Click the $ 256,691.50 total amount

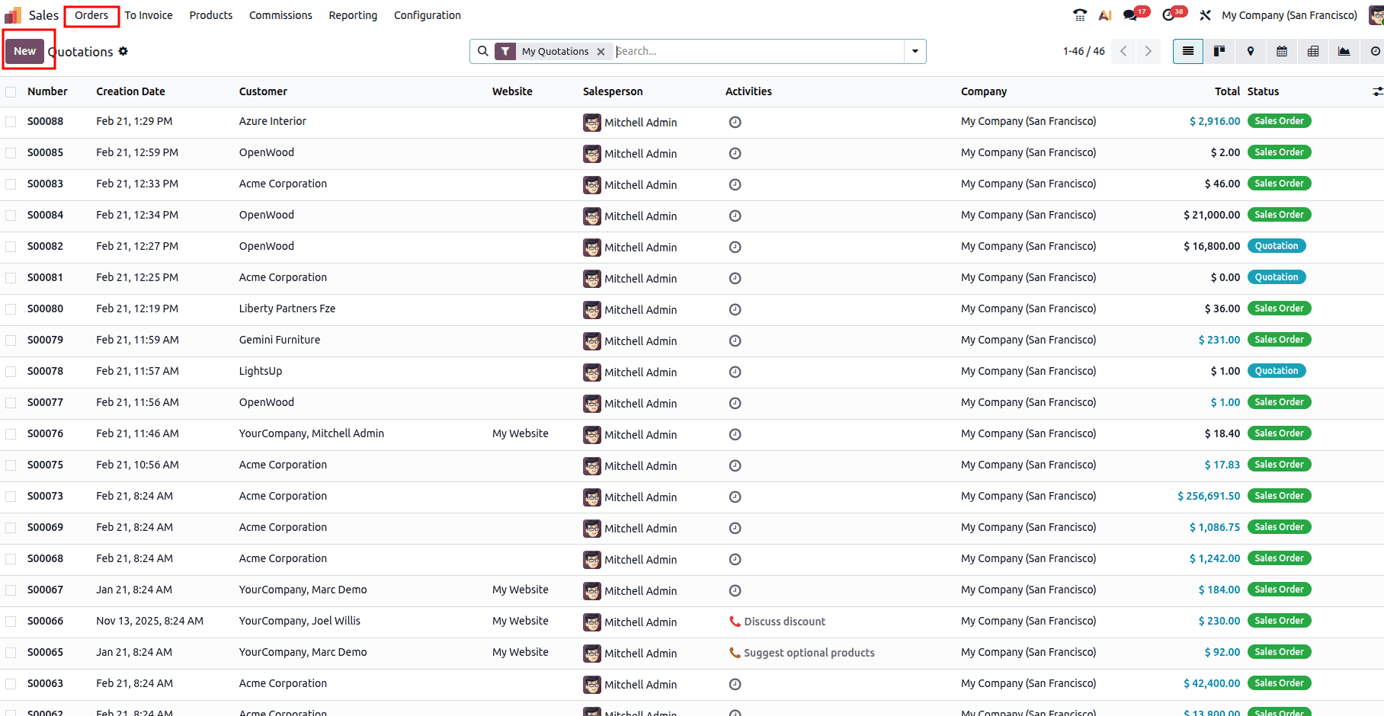pyautogui.click(x=1209, y=496)
